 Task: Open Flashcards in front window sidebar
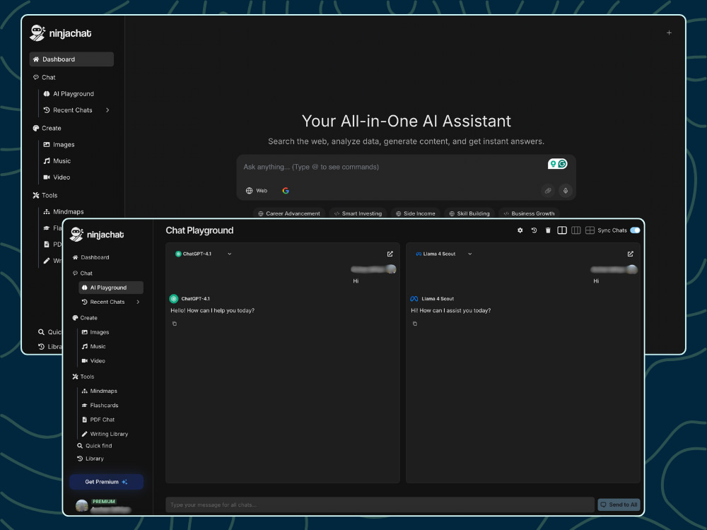click(x=100, y=406)
